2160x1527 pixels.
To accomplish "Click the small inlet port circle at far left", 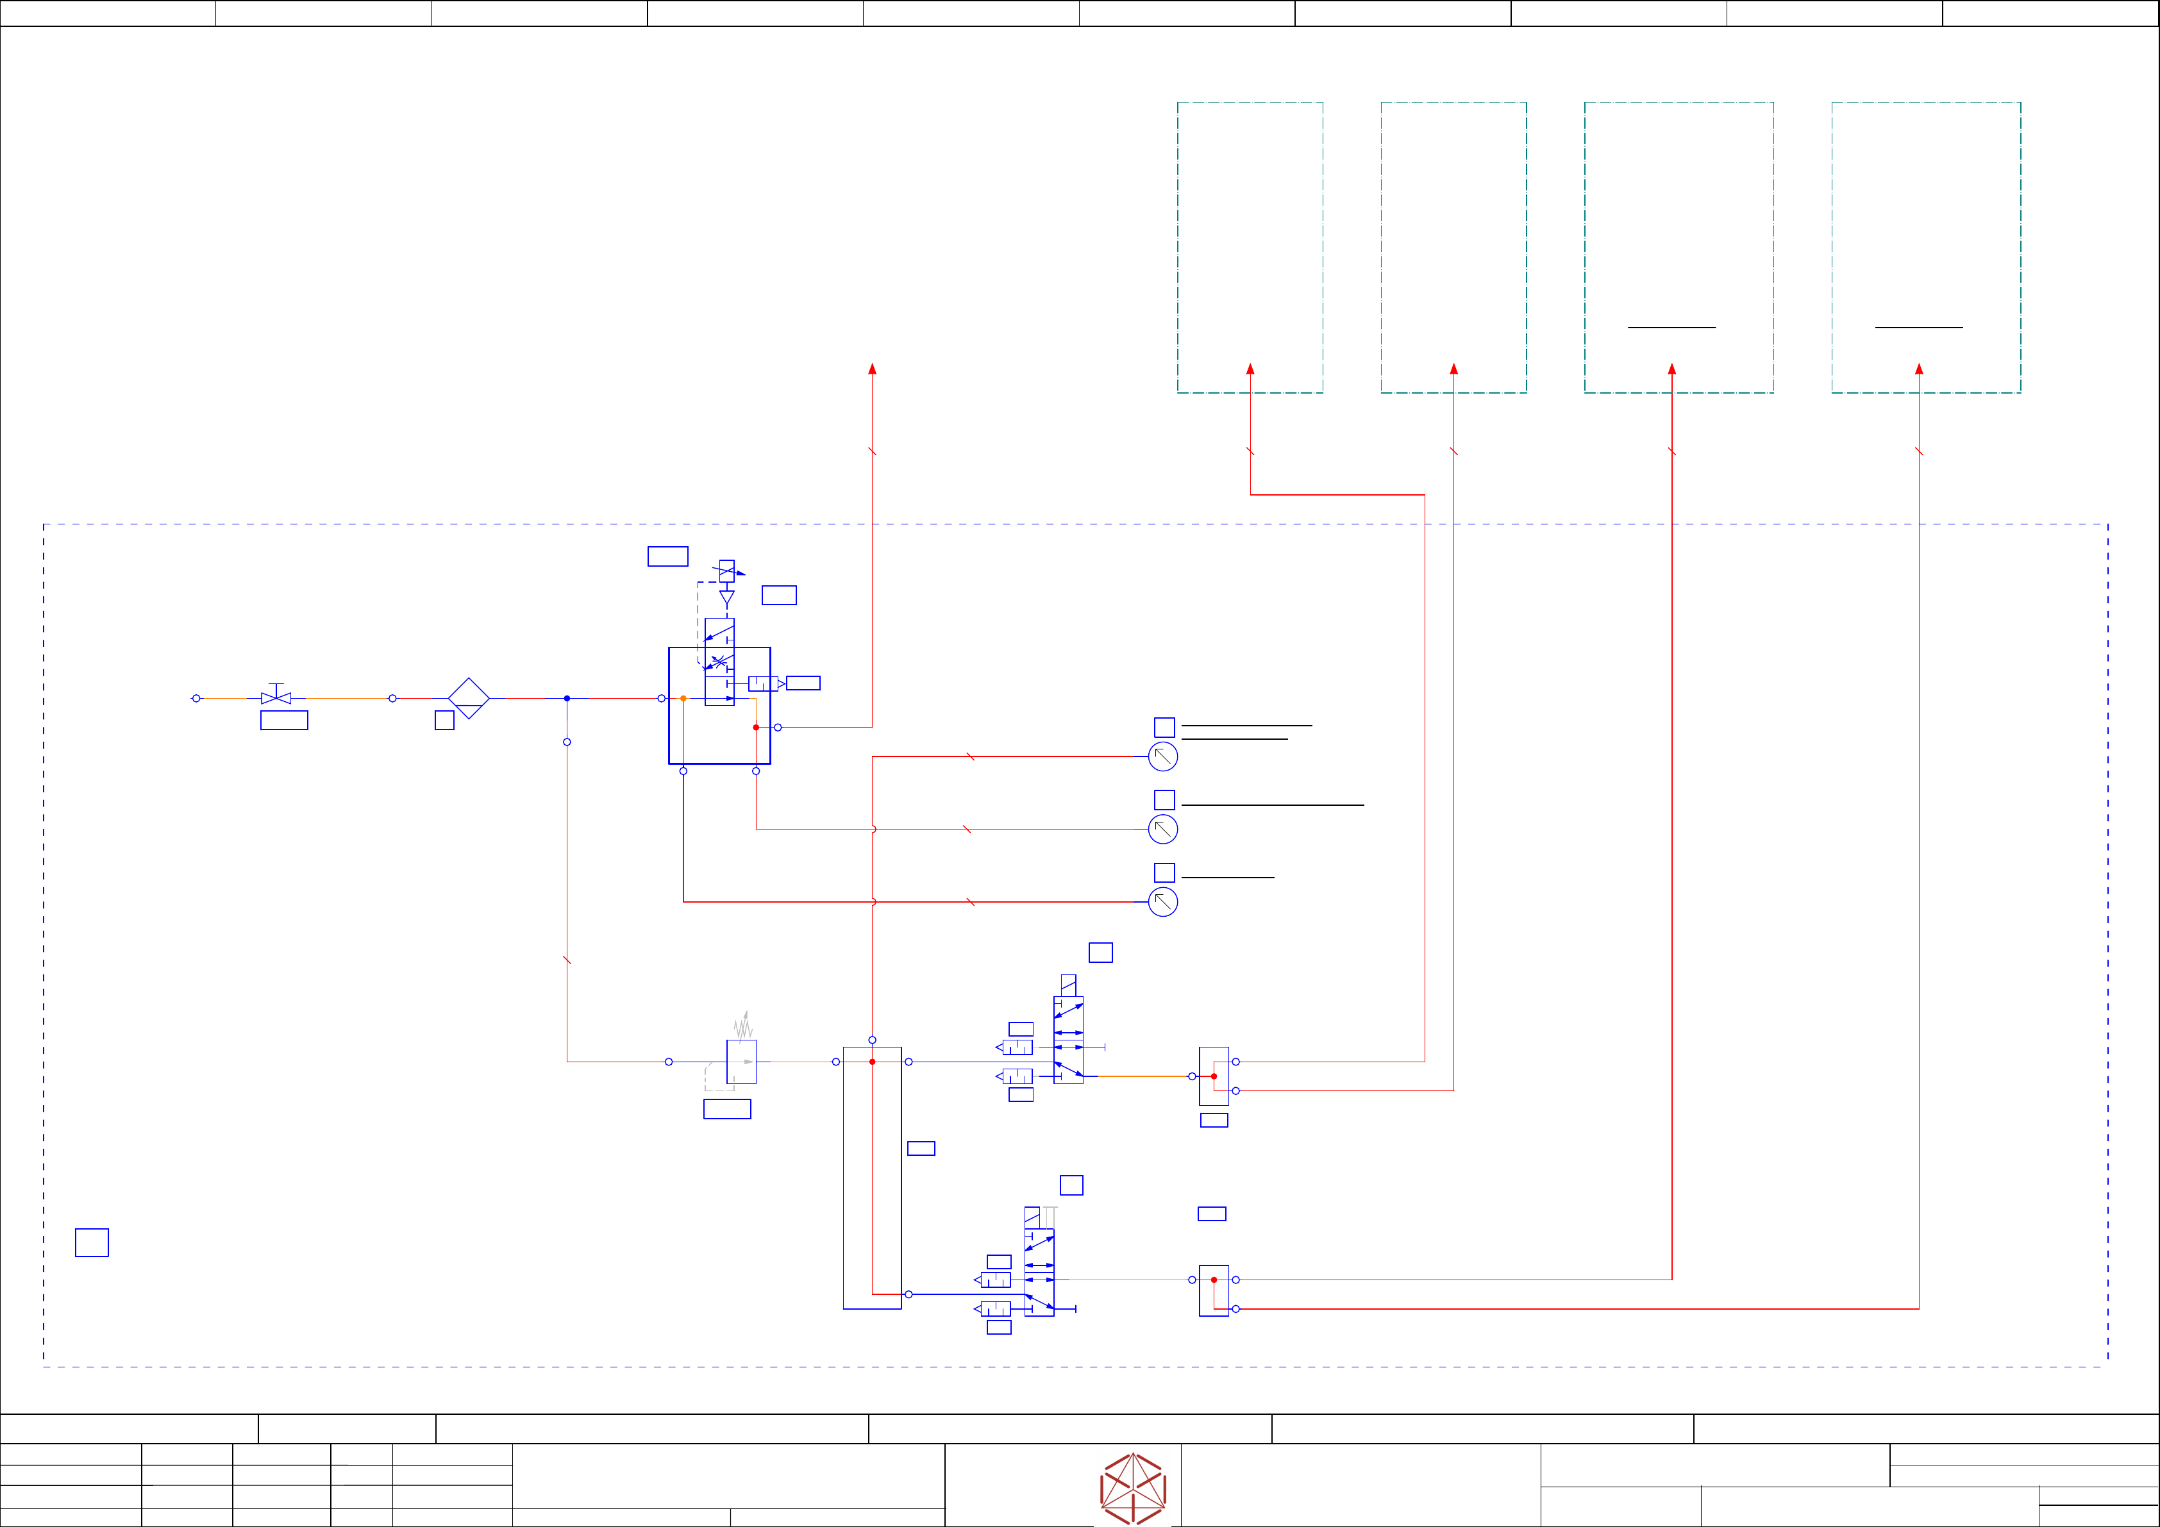I will point(196,698).
